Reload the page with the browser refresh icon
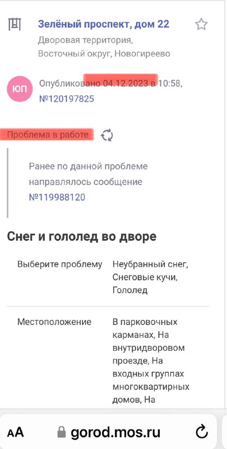This screenshot has width=227, height=449. pos(202,432)
